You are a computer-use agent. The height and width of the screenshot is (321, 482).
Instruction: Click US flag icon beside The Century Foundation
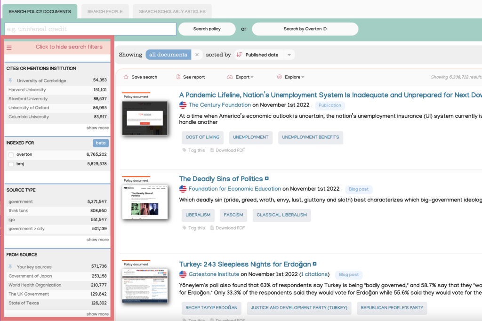coord(183,105)
